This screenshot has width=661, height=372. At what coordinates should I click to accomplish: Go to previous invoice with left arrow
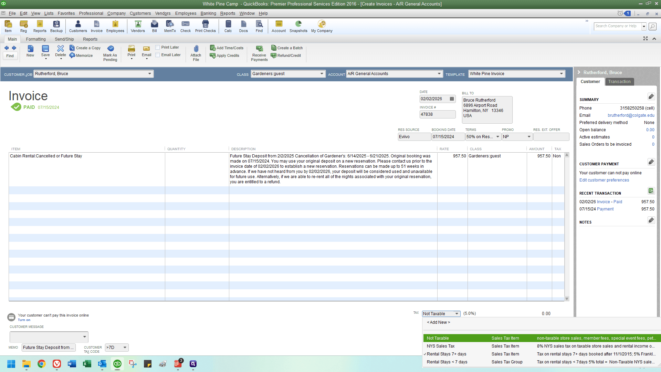click(x=7, y=48)
